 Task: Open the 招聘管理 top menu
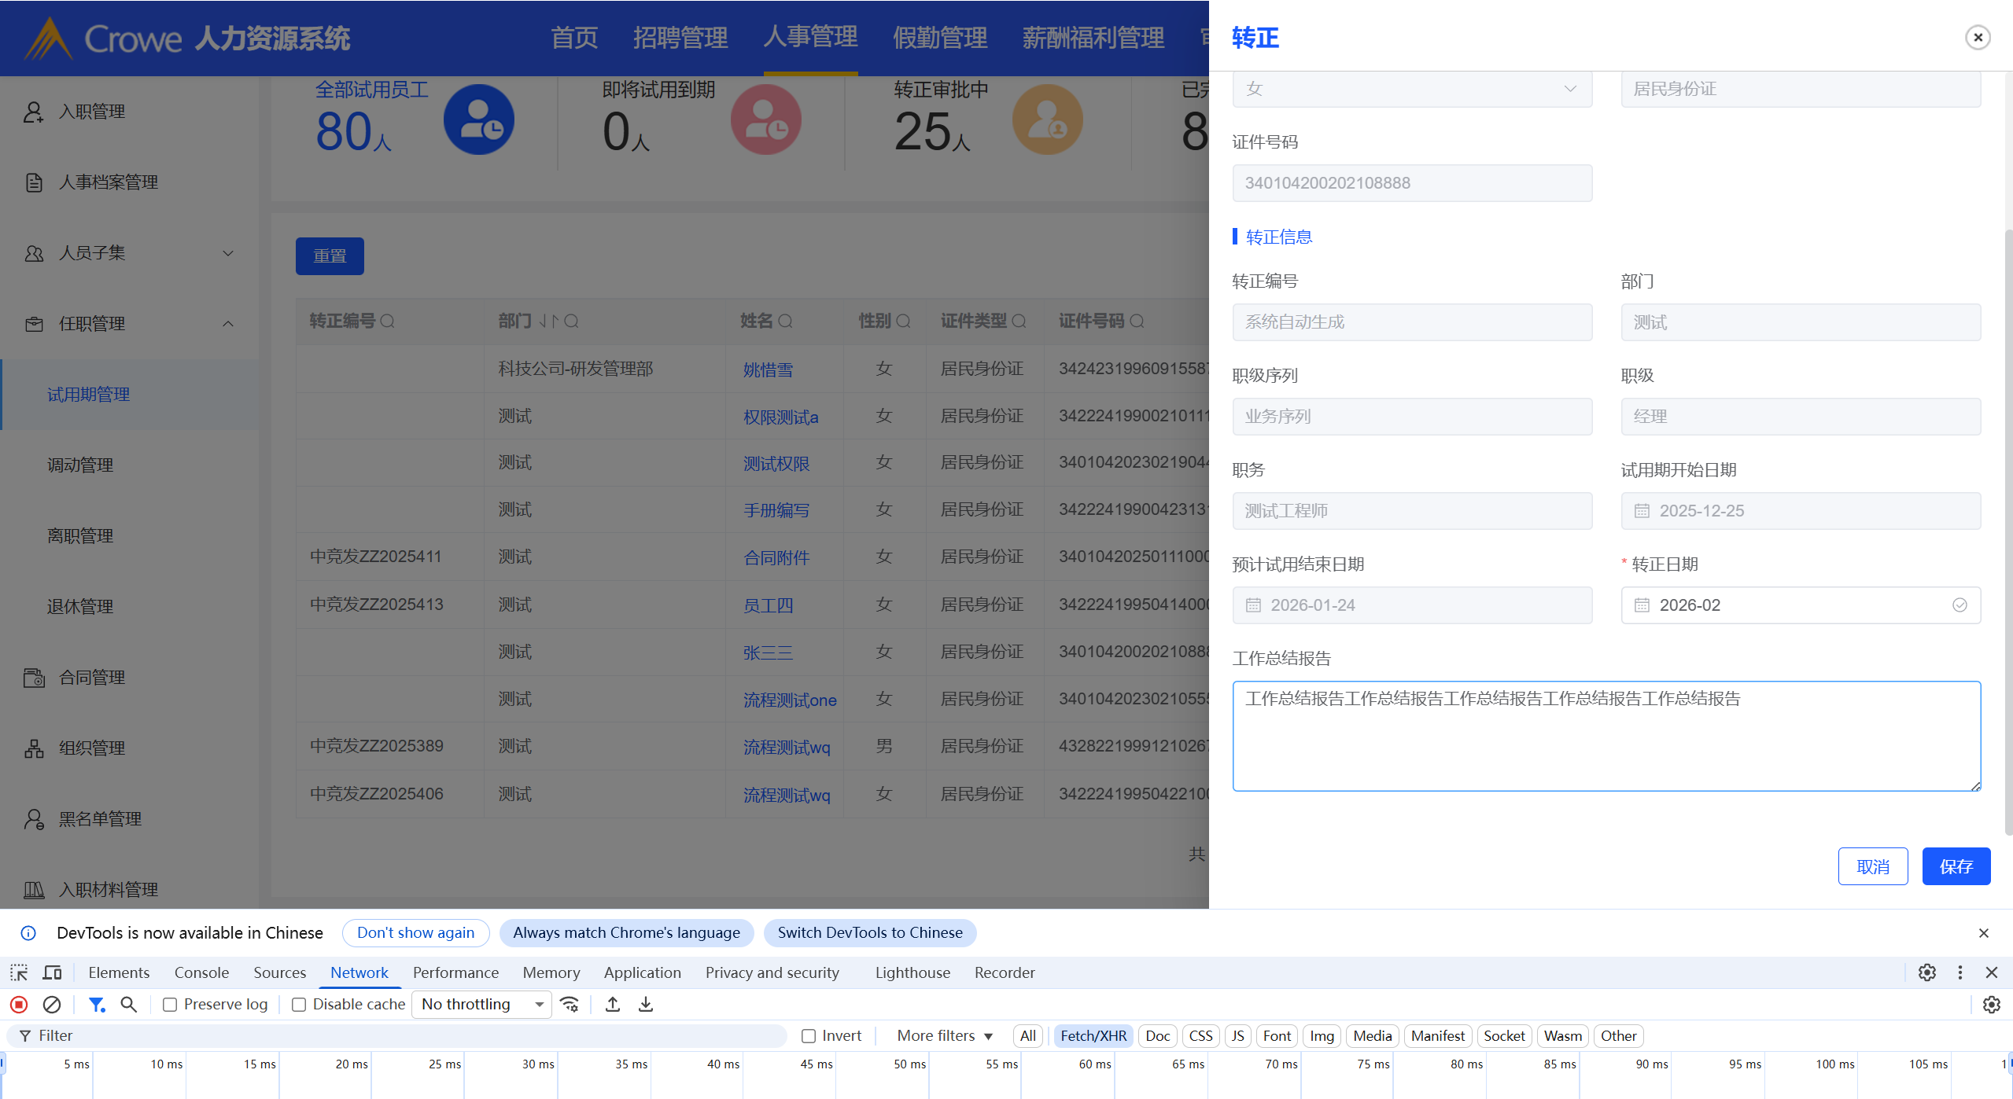(680, 37)
